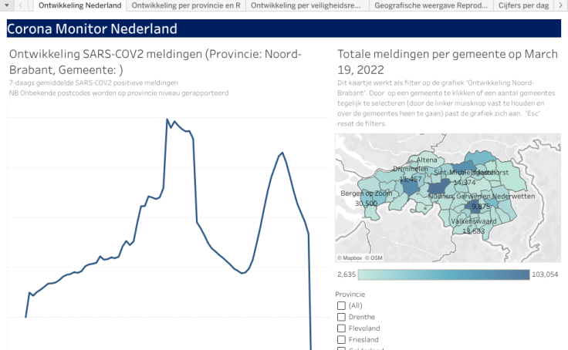Check the (All) provincie checkbox

pos(341,305)
